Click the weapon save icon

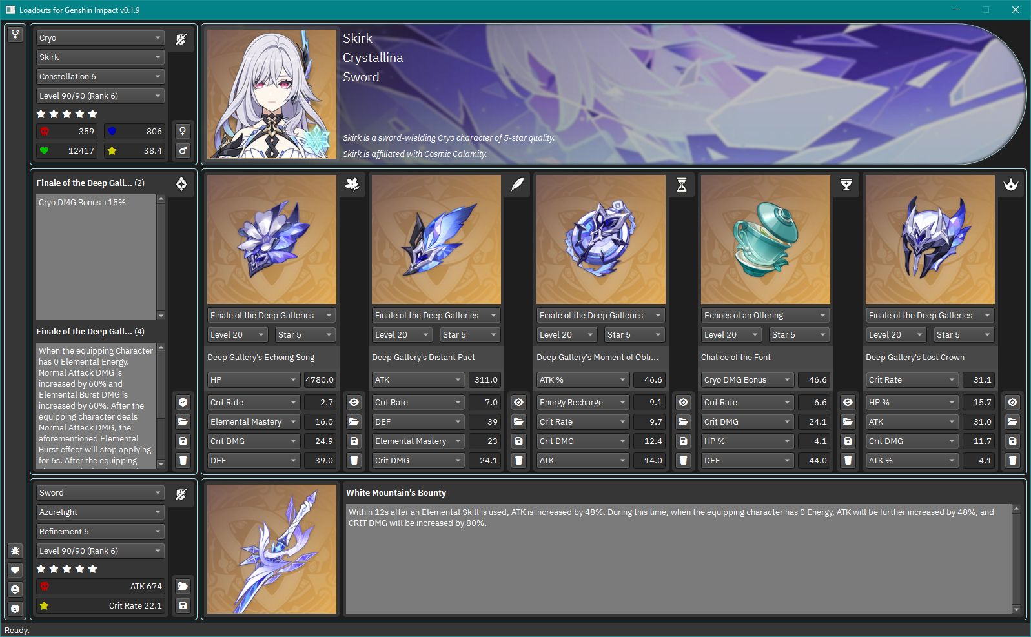coord(183,605)
